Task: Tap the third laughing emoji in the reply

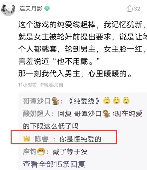Action: coord(126,100)
